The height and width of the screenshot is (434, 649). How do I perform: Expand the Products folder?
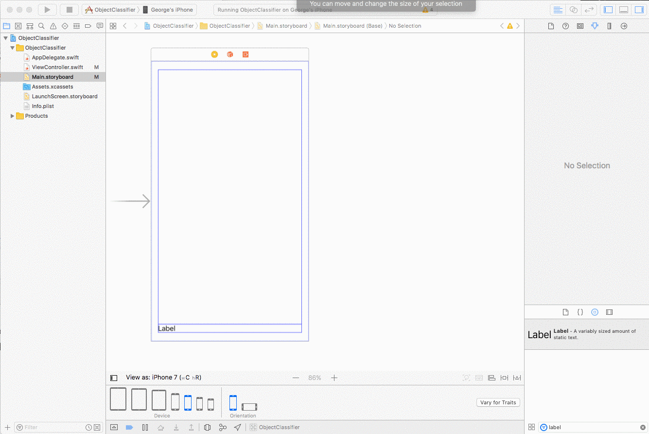[x=13, y=116]
